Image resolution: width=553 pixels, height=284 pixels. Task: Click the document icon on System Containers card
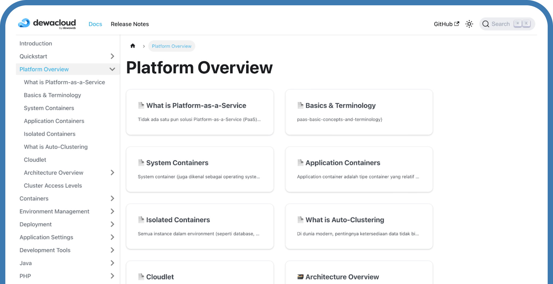tap(141, 162)
